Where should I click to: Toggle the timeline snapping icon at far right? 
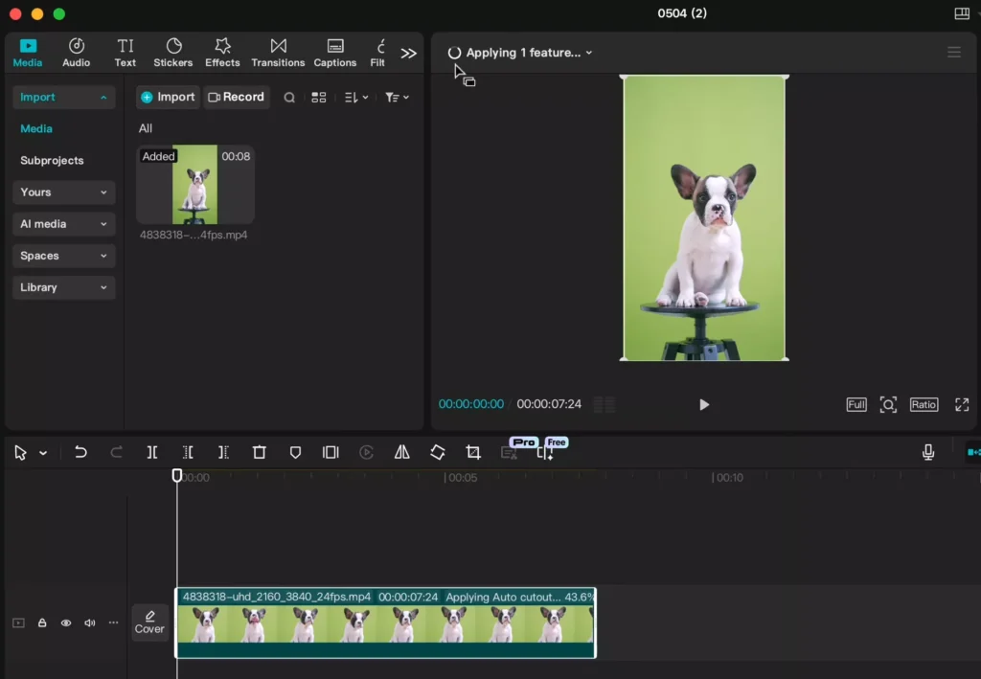pyautogui.click(x=973, y=452)
